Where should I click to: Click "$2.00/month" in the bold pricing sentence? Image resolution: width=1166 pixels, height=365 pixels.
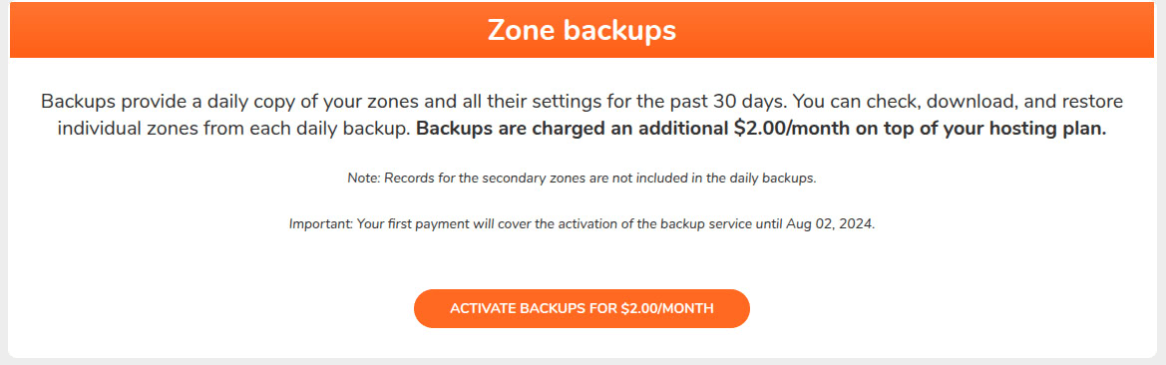[x=790, y=129]
